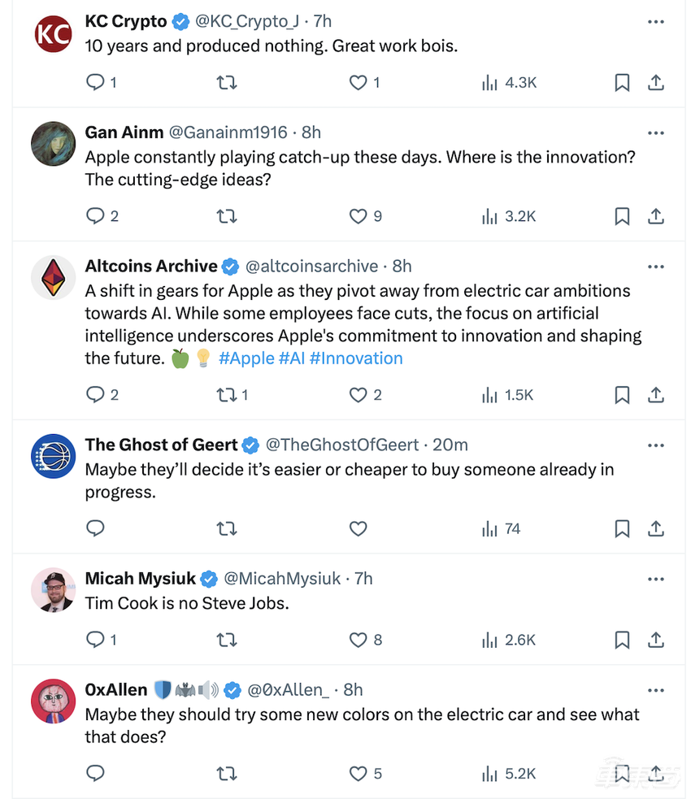Reply to The Ghost of Geert

[x=96, y=529]
